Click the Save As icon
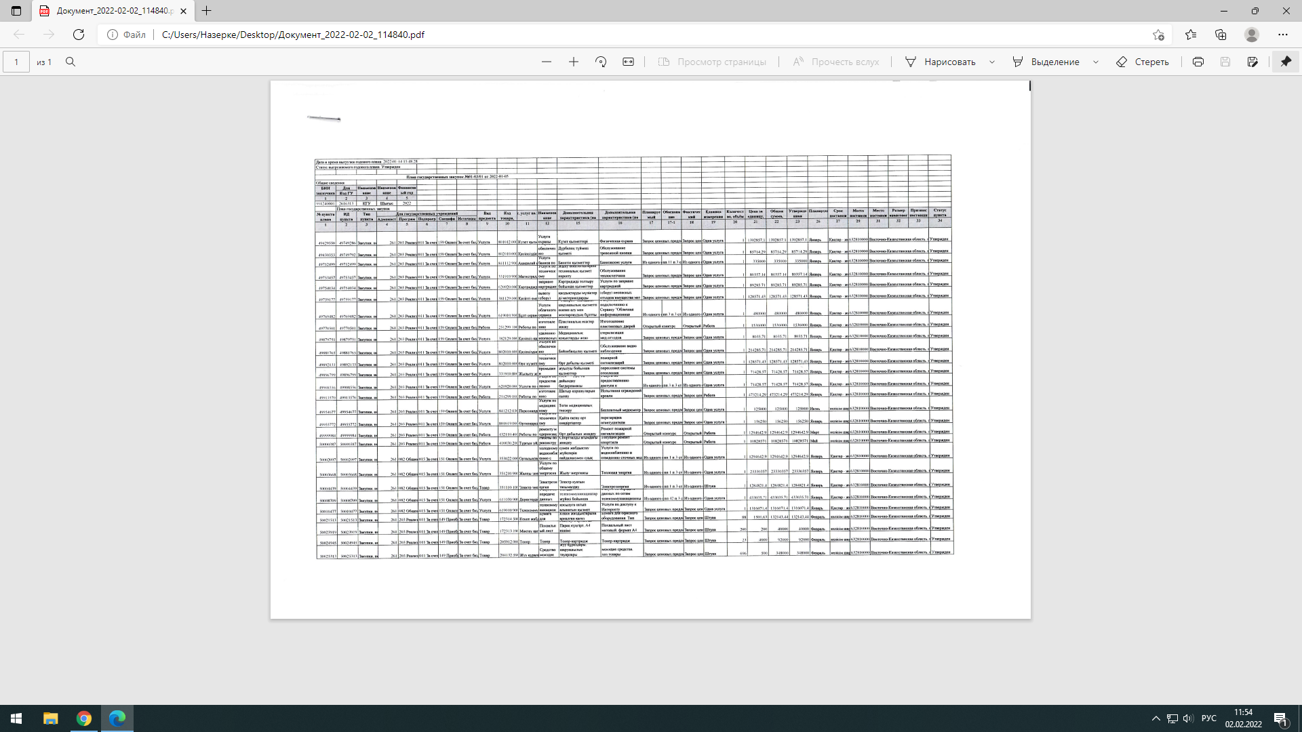This screenshot has width=1302, height=732. tap(1252, 62)
